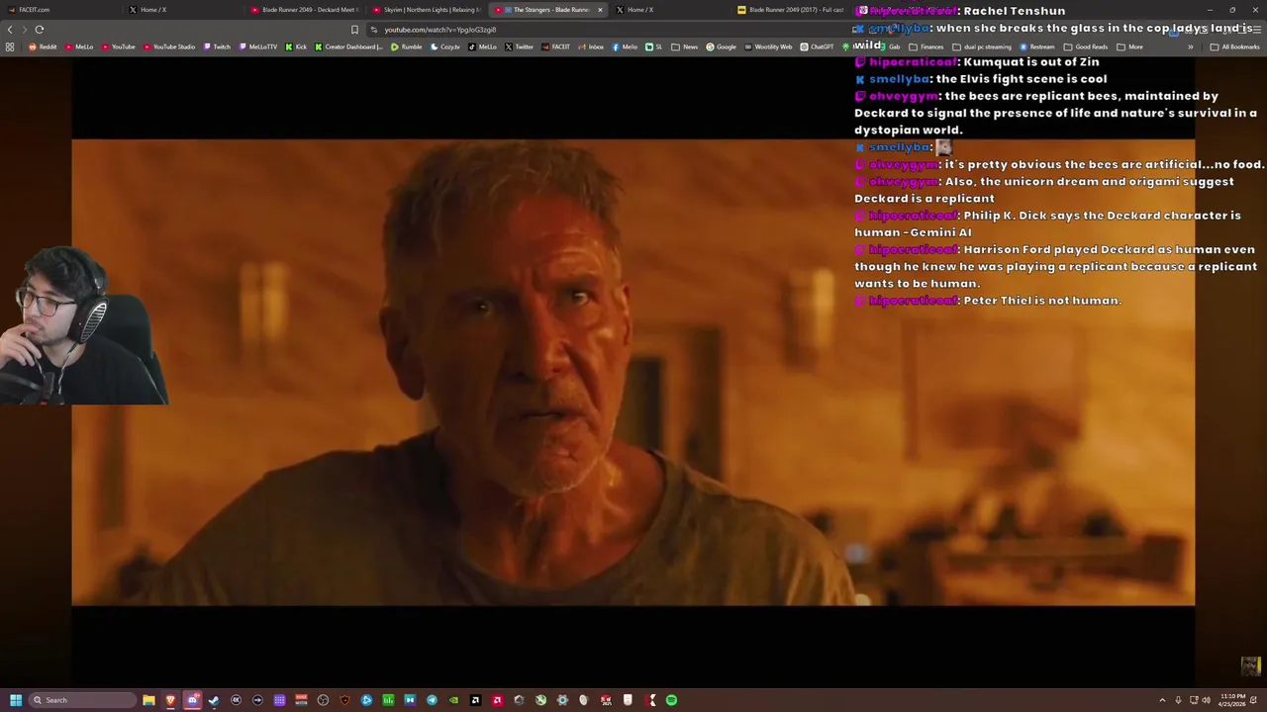Open the Spotify taskbar icon

coord(671,700)
